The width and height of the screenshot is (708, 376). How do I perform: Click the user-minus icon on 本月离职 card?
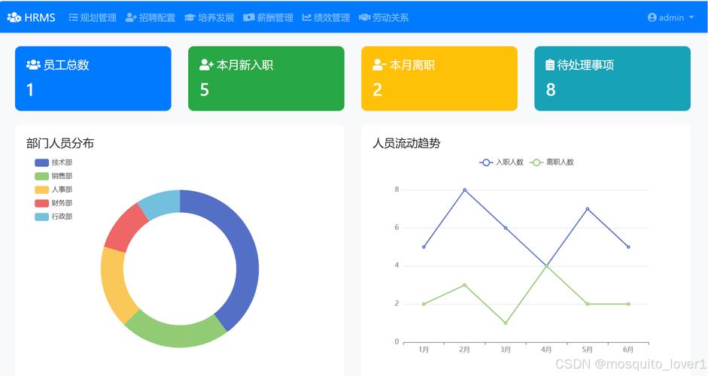(x=379, y=65)
